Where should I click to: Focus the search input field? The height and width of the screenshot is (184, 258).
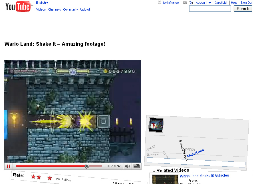210,9
